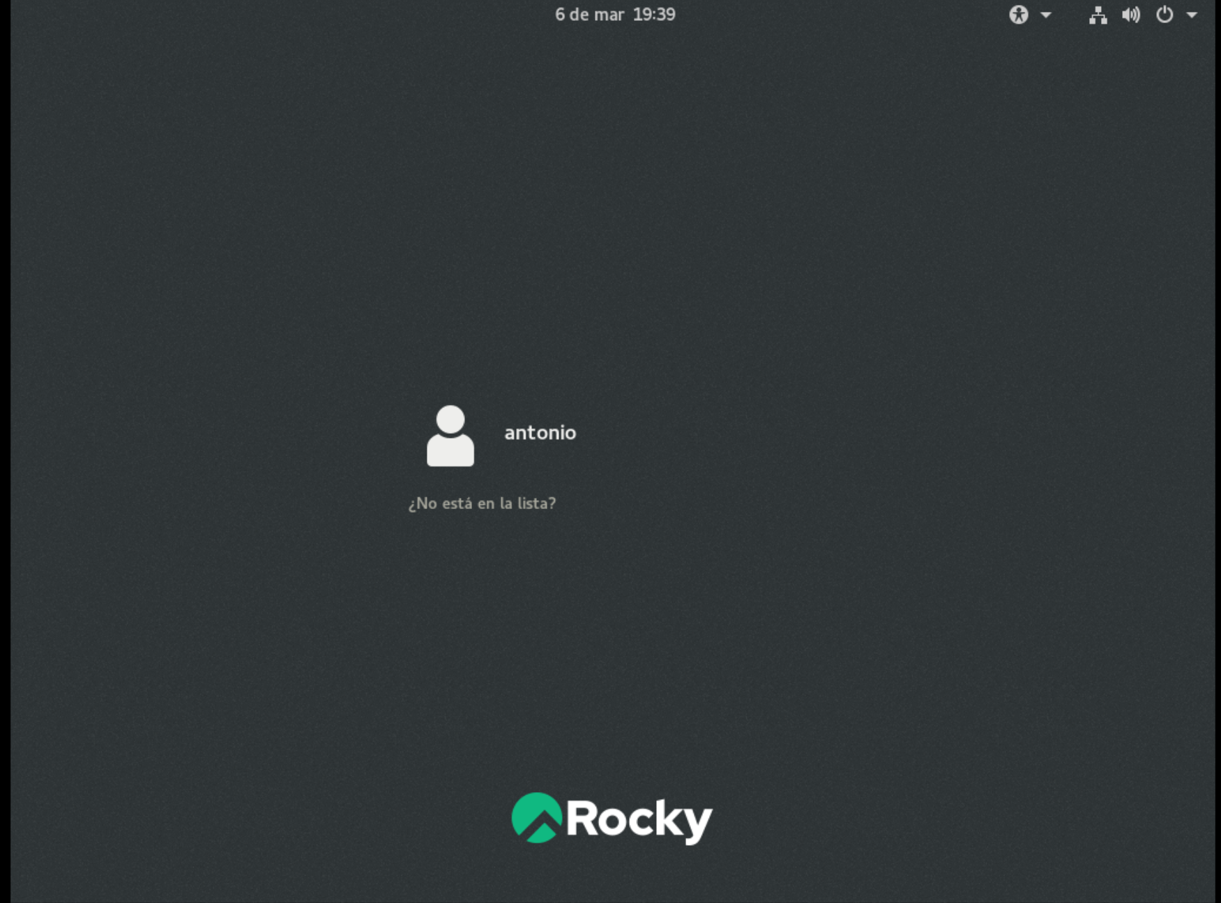1221x903 pixels.
Task: Select the antonio username label
Action: (540, 433)
